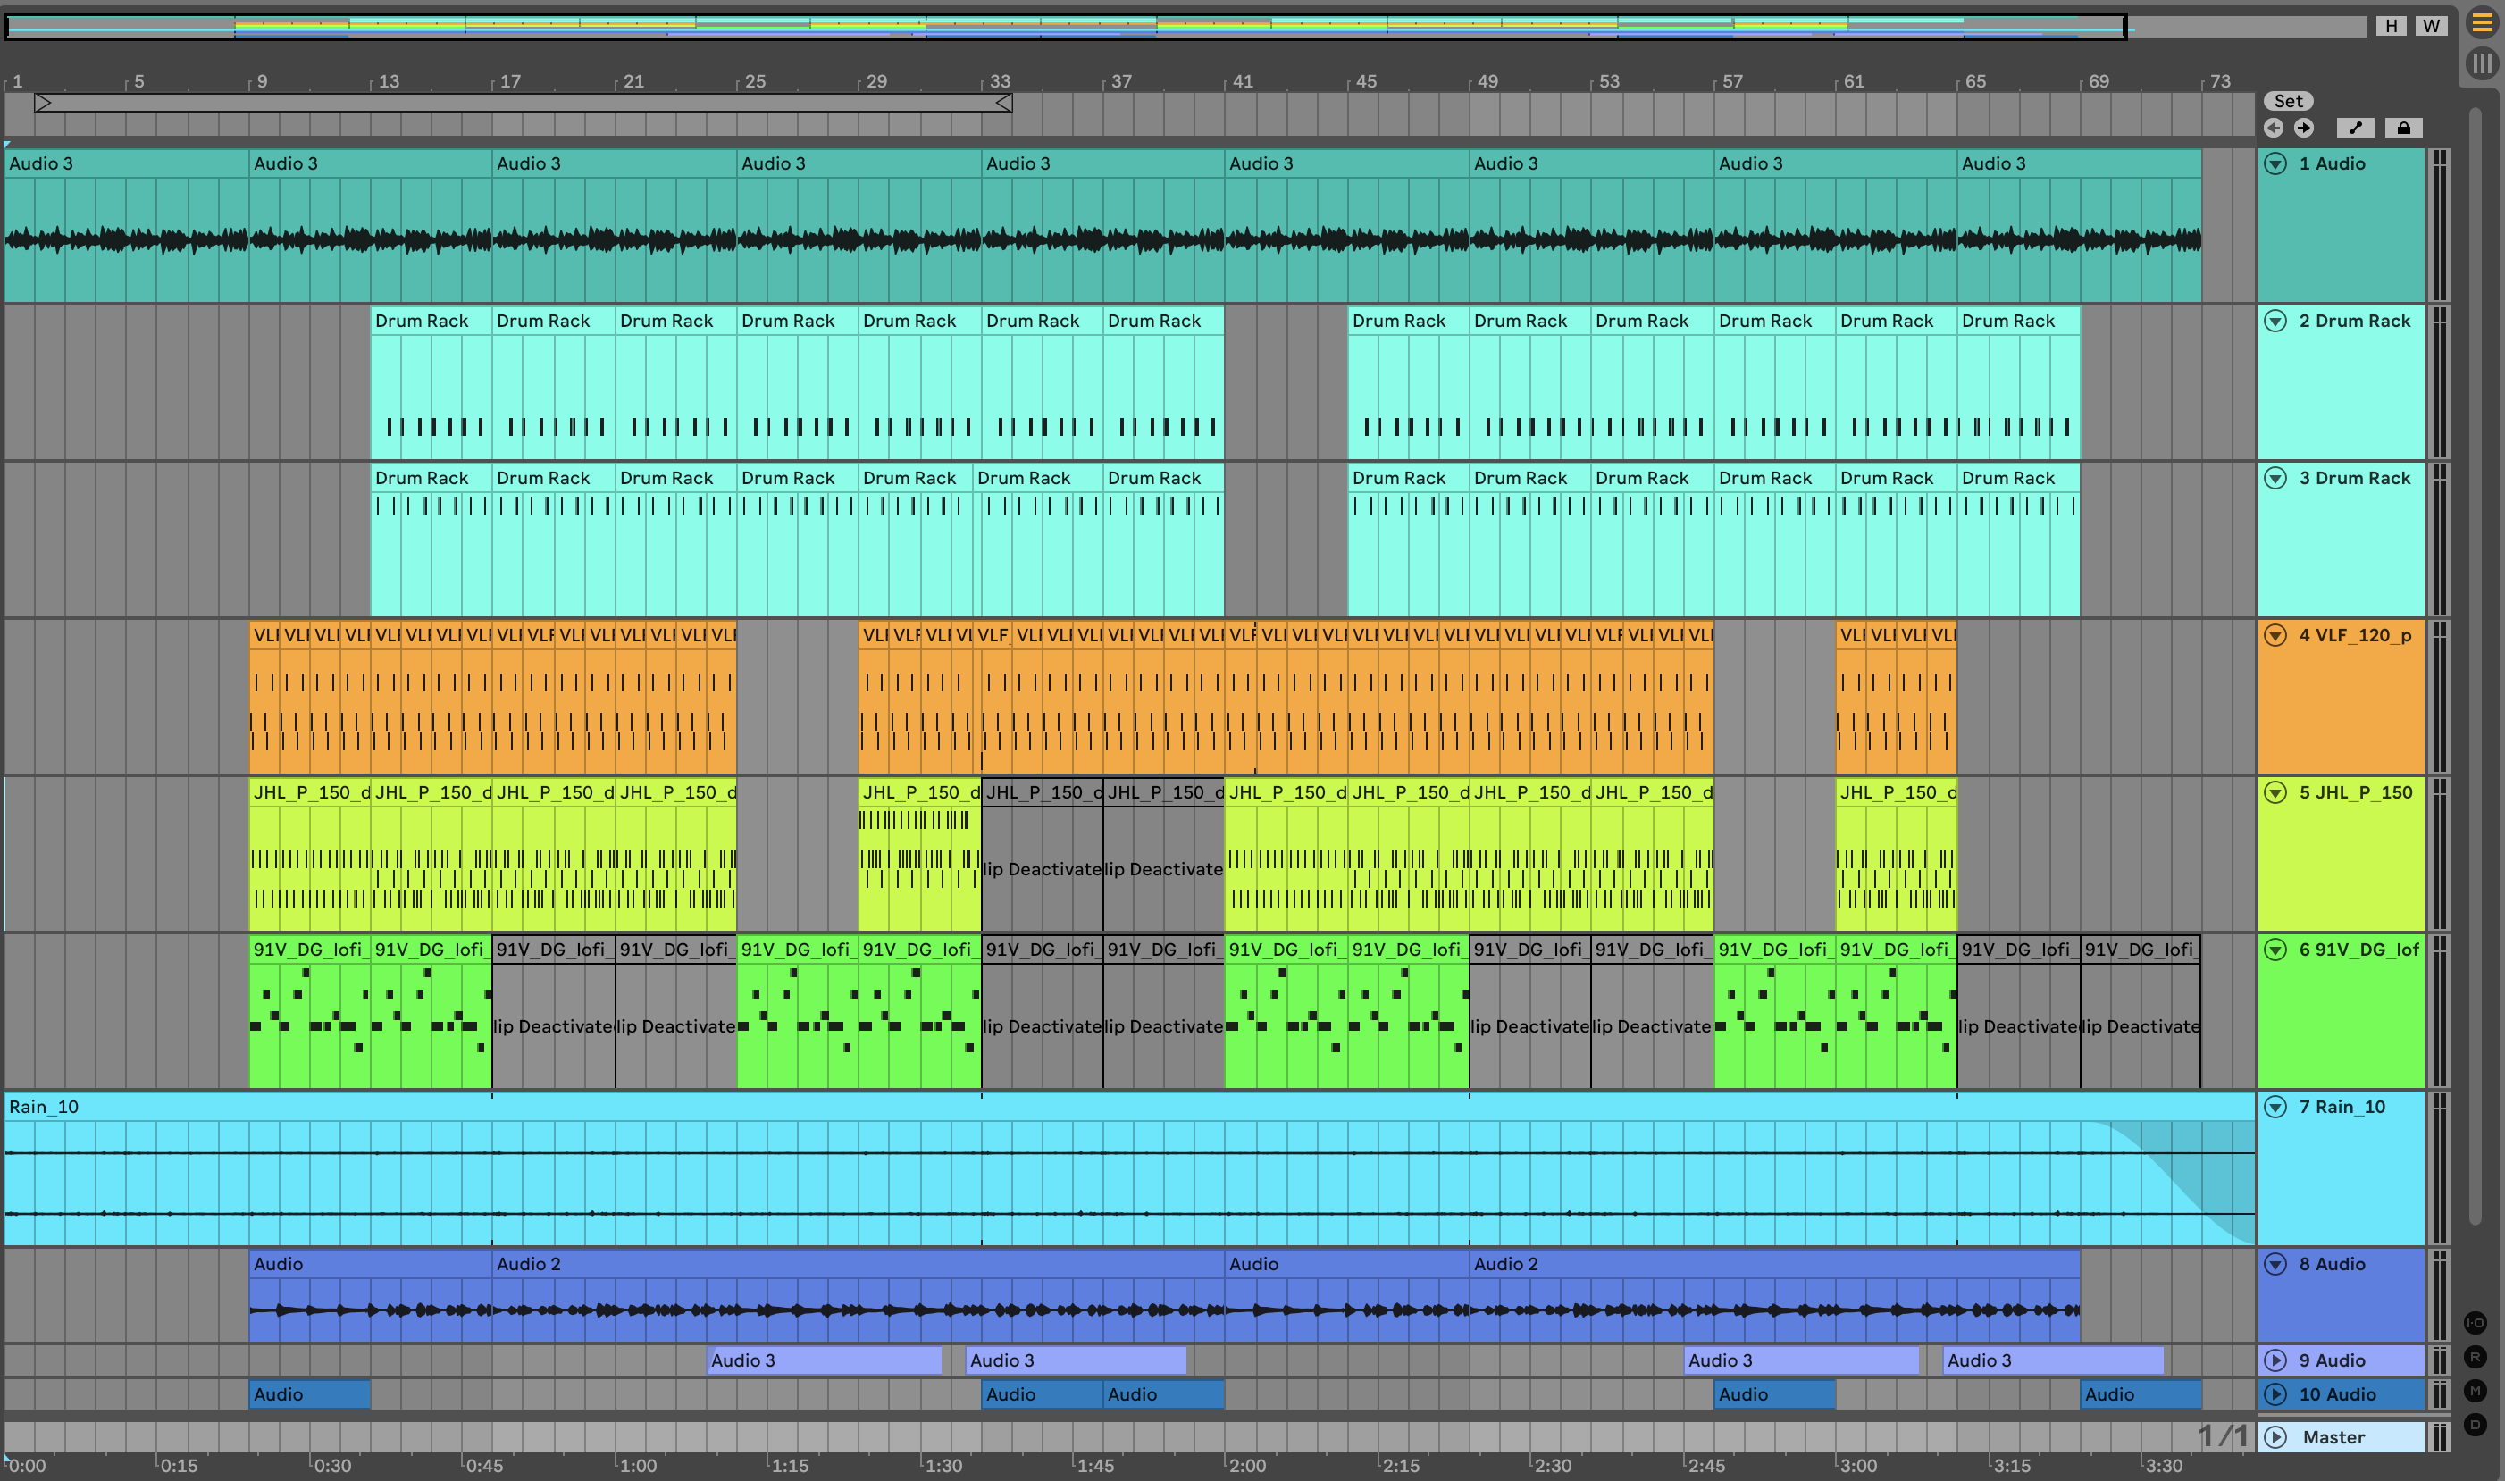Collapse the 4 VLF_120_p track
The image size is (2505, 1481).
click(2275, 636)
